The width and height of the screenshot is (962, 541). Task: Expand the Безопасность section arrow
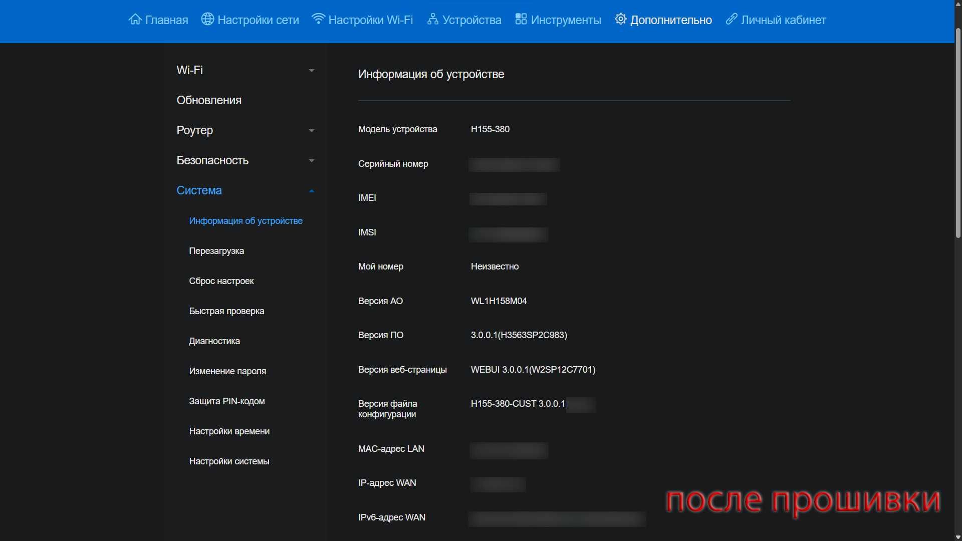[312, 161]
